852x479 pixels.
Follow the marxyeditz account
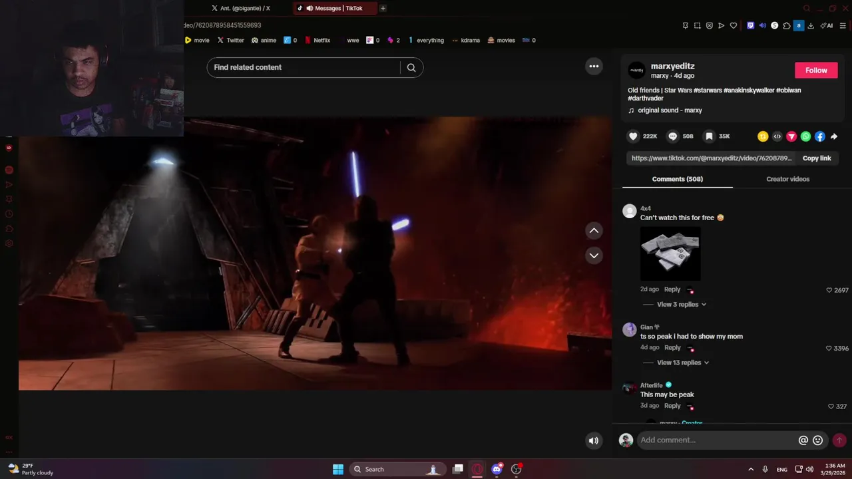click(816, 71)
